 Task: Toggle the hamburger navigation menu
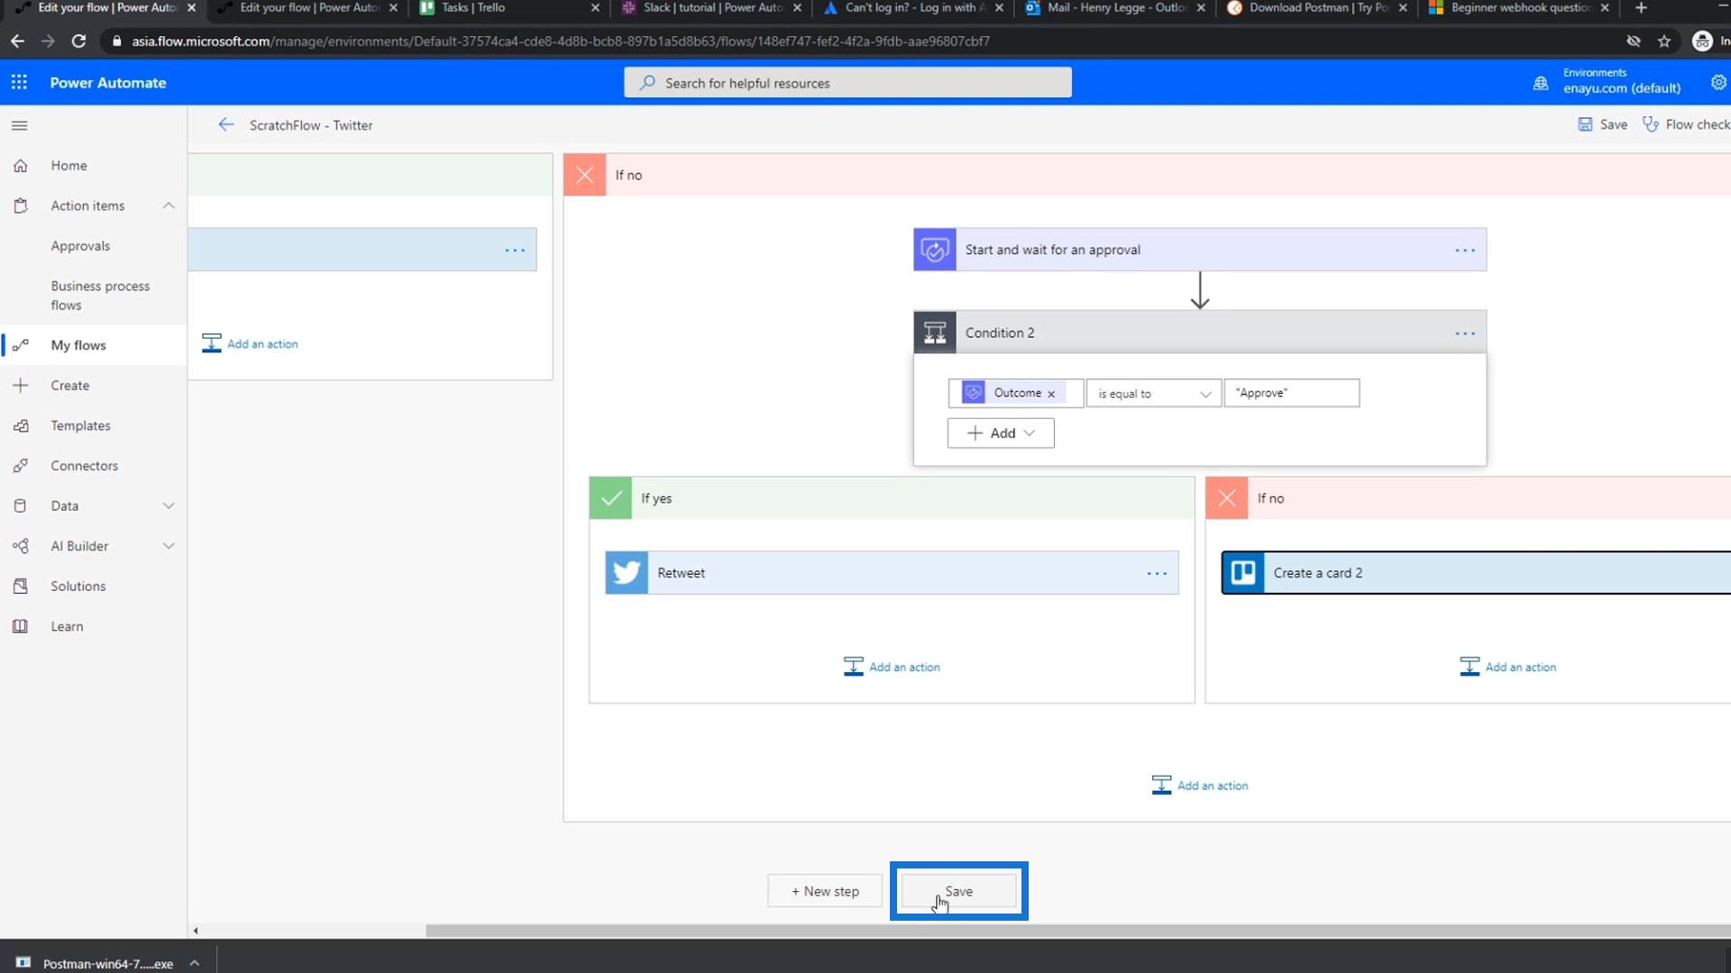coord(20,125)
